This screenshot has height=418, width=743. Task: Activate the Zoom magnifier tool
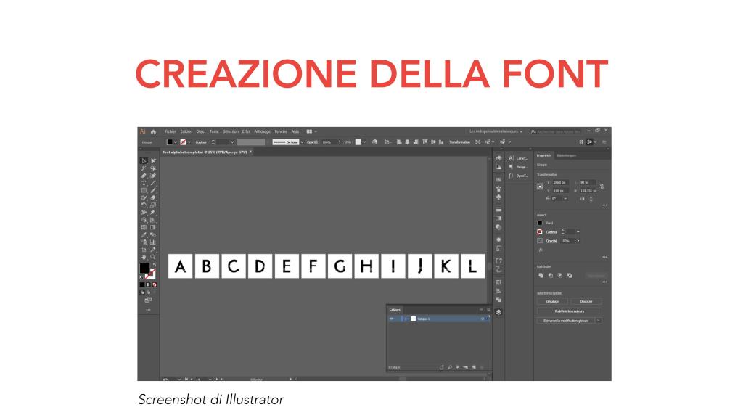[x=152, y=256]
